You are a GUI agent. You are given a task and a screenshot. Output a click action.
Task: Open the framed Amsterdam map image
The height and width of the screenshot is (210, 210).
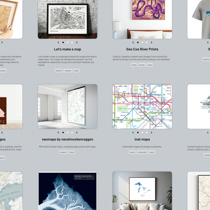click(67, 19)
